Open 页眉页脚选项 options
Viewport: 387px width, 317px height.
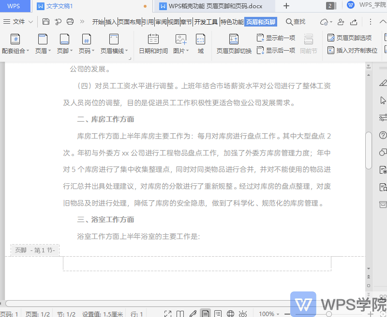349,38
